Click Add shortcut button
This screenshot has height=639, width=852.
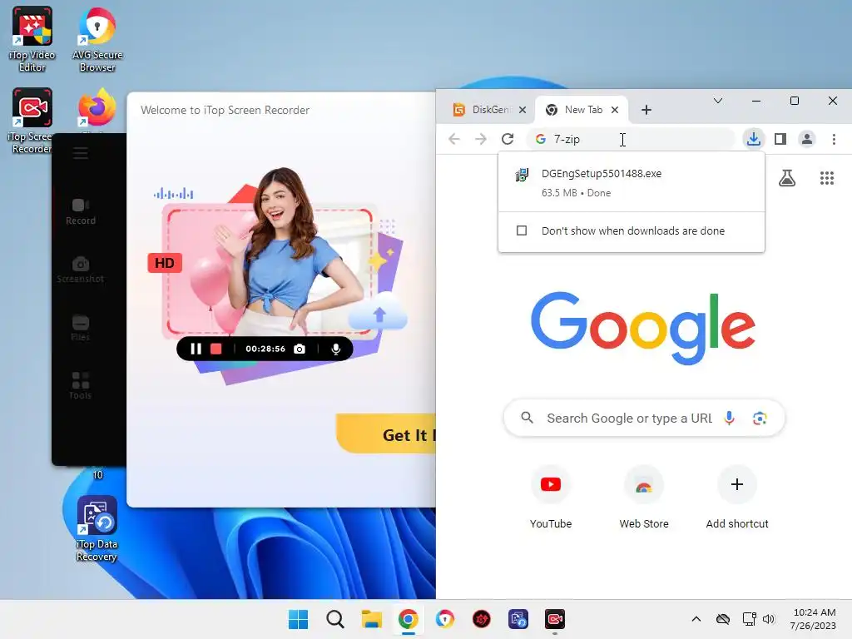click(x=737, y=497)
